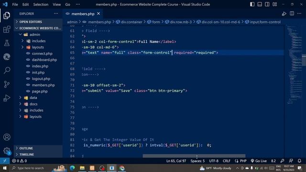Open logout.php in the explorer

pyautogui.click(x=41, y=78)
